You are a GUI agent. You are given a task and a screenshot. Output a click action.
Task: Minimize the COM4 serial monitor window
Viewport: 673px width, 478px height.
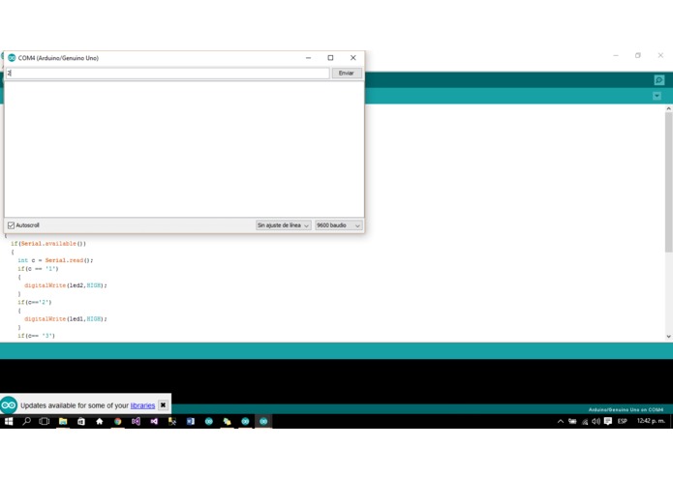(308, 58)
